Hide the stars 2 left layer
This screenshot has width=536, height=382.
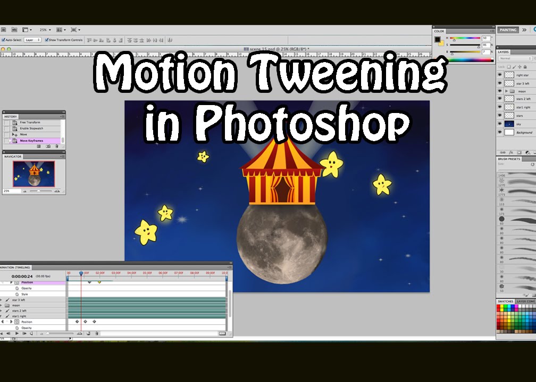500,99
